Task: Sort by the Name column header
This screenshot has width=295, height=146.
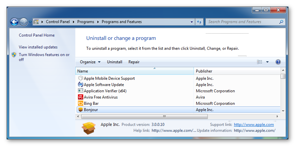Action: click(x=135, y=71)
